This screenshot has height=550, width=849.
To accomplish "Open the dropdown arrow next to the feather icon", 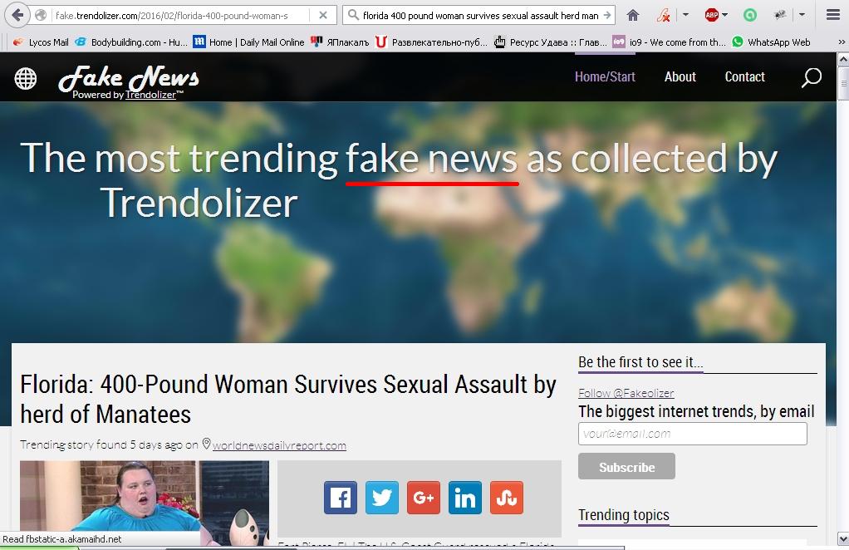I will click(686, 15).
